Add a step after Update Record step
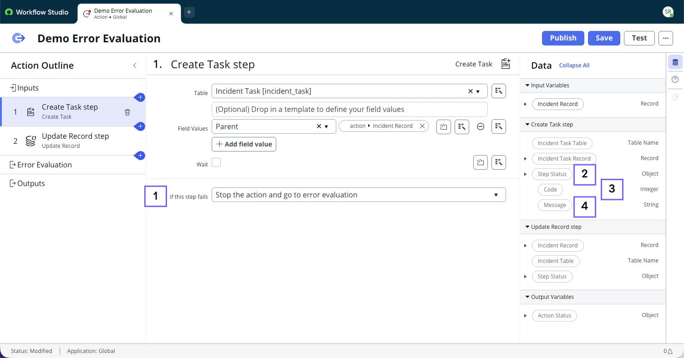Screen dimensions: 684x358 pos(140,156)
